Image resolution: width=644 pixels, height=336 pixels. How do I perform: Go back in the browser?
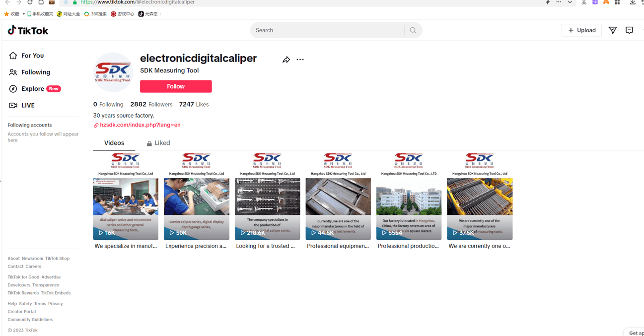[7, 2]
